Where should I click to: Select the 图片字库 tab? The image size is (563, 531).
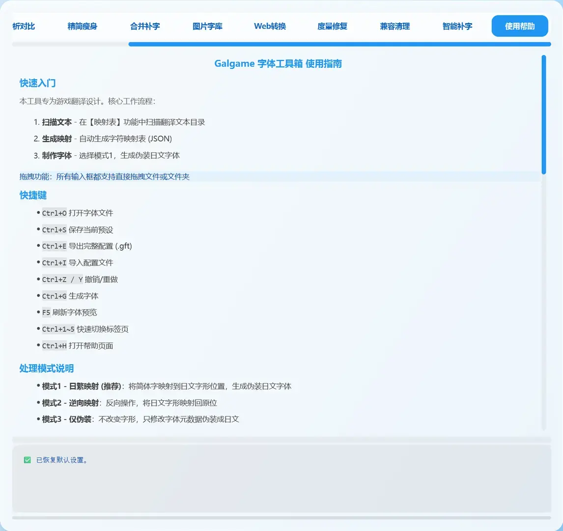coord(207,26)
